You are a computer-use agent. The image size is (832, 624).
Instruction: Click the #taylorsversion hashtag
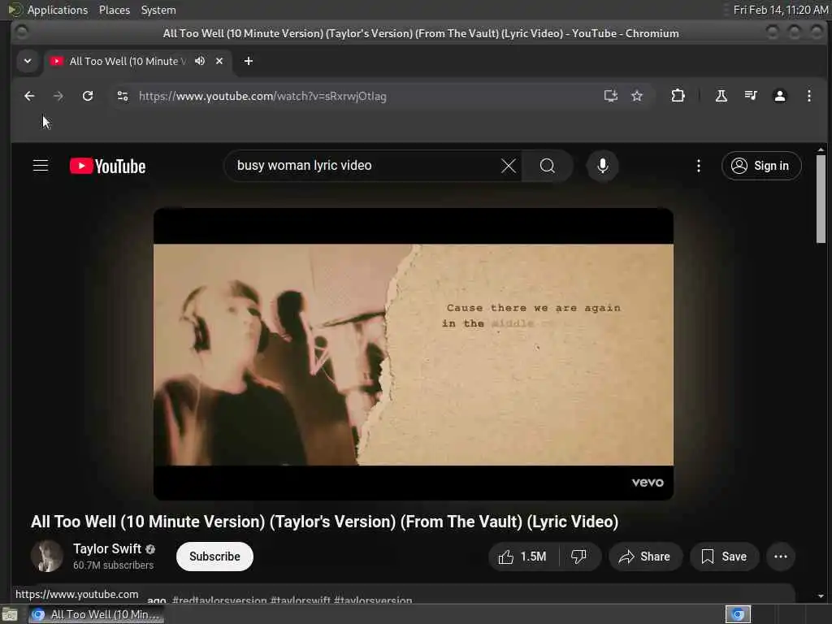[x=373, y=600]
